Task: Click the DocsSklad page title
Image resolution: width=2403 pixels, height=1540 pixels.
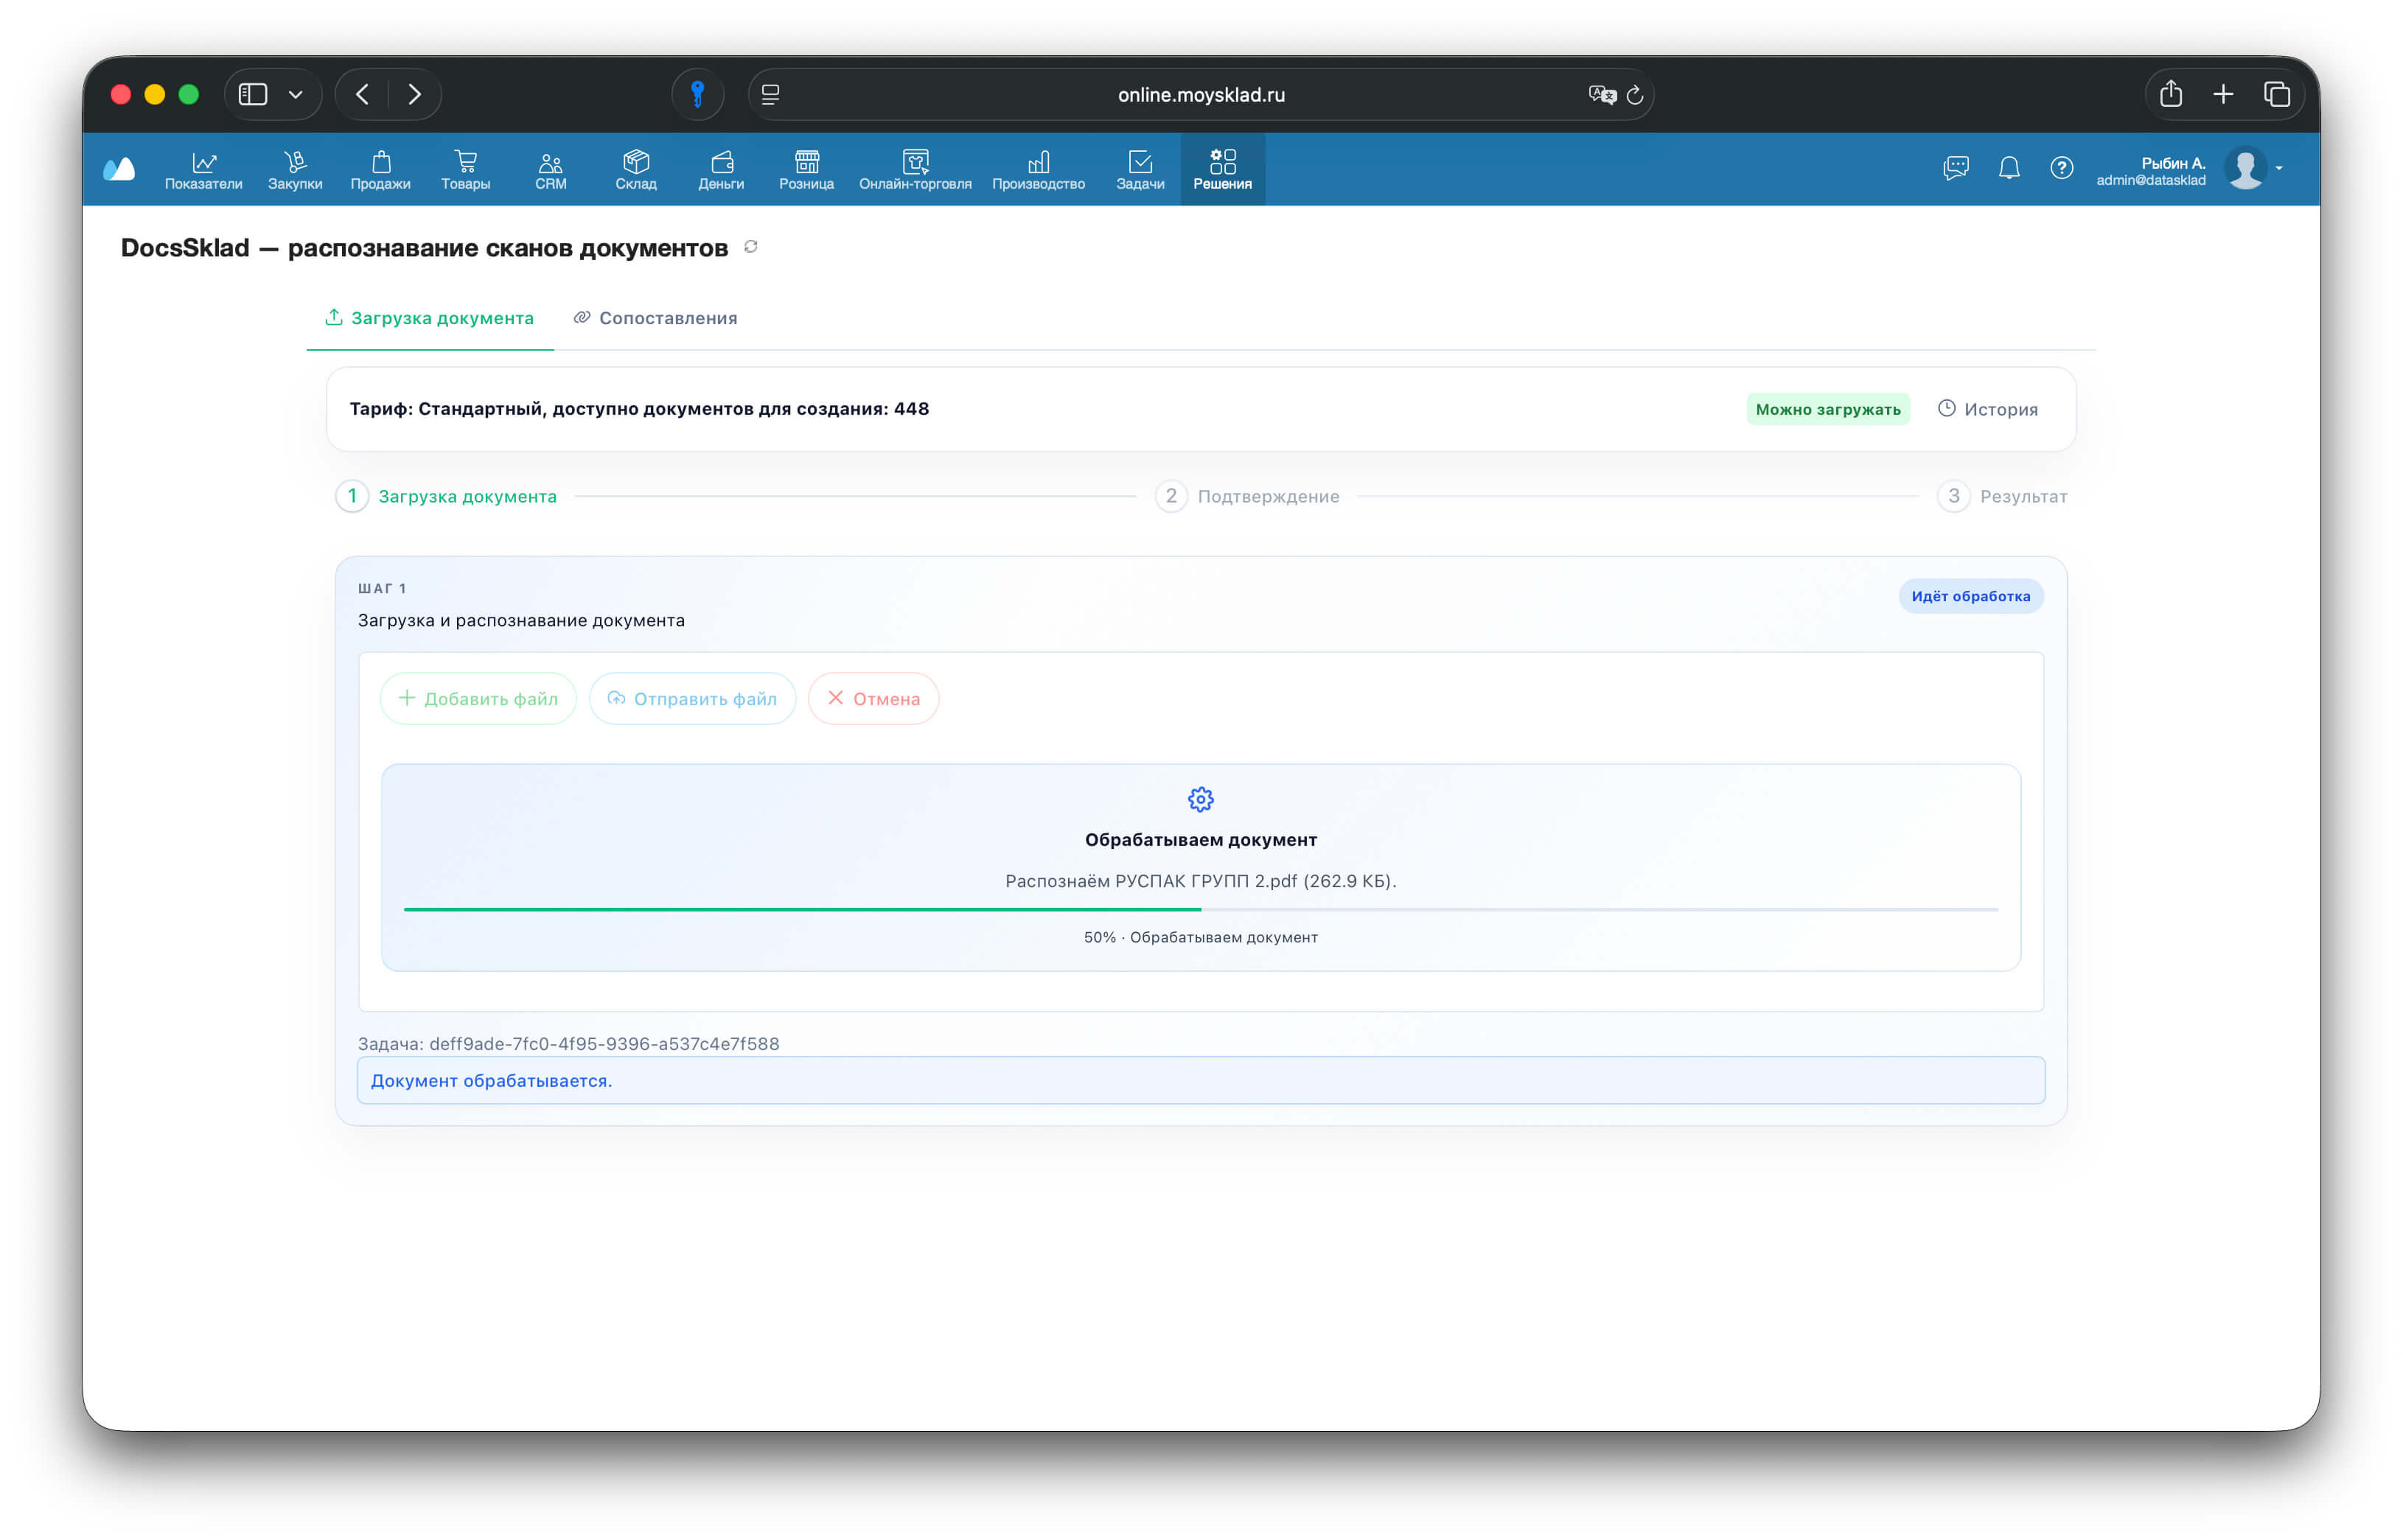Action: (x=424, y=247)
